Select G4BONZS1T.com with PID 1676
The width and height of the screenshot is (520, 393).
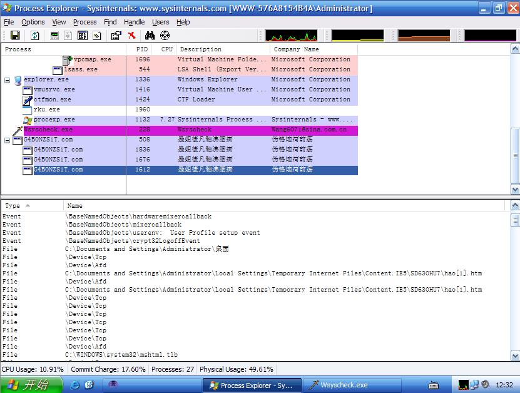pyautogui.click(x=180, y=159)
